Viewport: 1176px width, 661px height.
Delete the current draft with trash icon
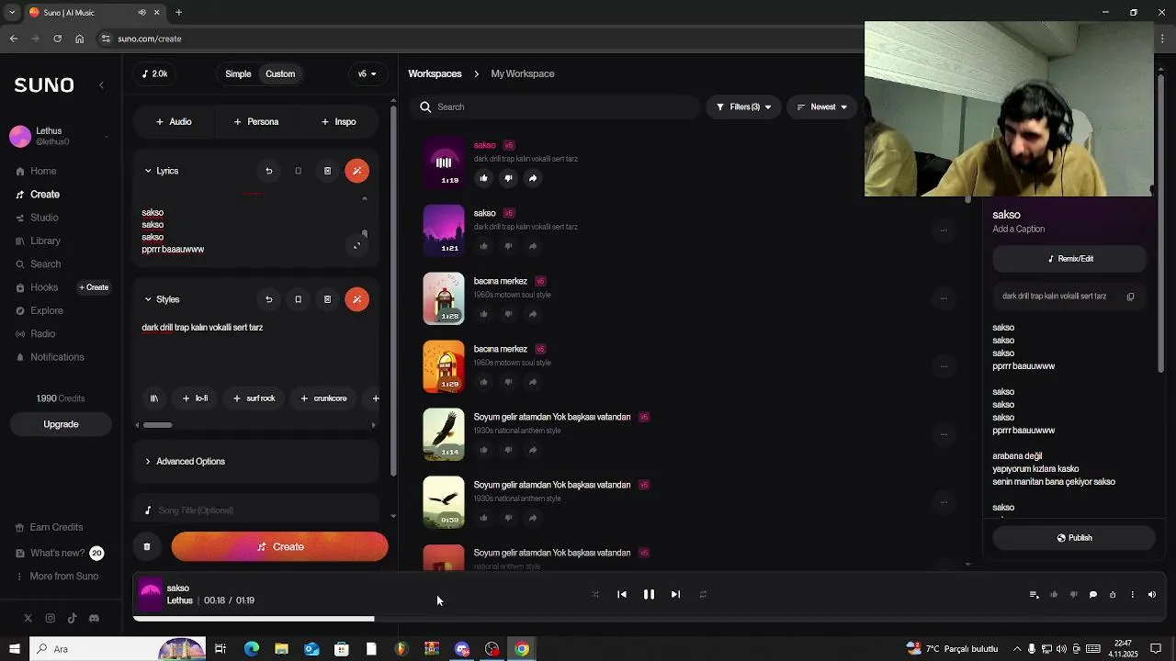click(x=147, y=547)
